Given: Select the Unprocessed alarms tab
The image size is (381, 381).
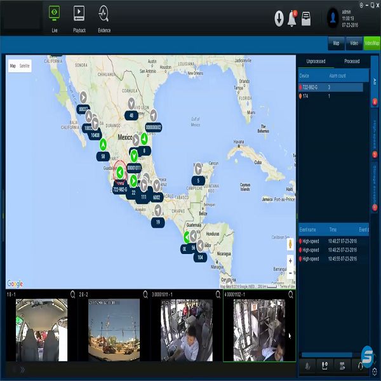Looking at the screenshot, I should pos(316,62).
